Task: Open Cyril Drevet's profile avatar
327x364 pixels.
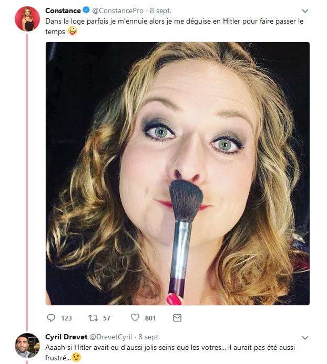Action: [27, 345]
